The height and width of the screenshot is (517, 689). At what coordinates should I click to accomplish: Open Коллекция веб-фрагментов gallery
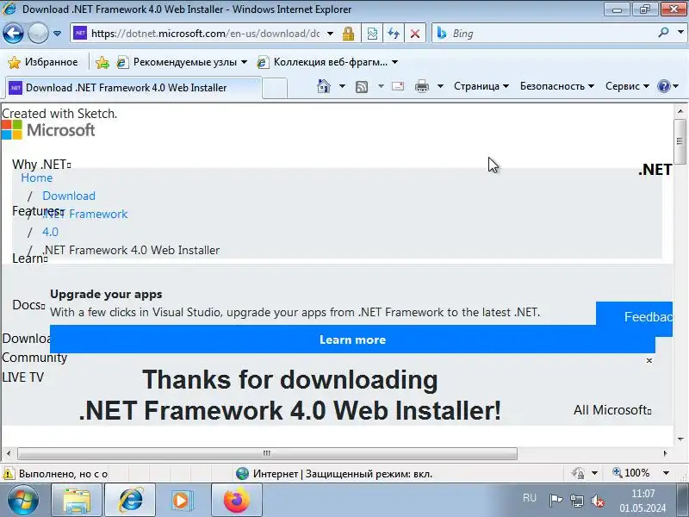(327, 62)
